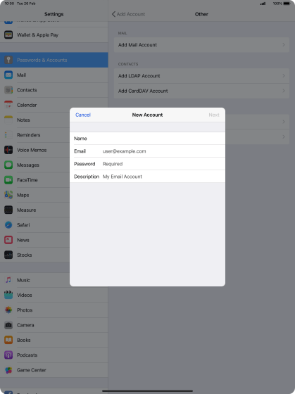This screenshot has height=394, width=295.
Task: Click the Email field user@example.com
Action: pos(147,151)
